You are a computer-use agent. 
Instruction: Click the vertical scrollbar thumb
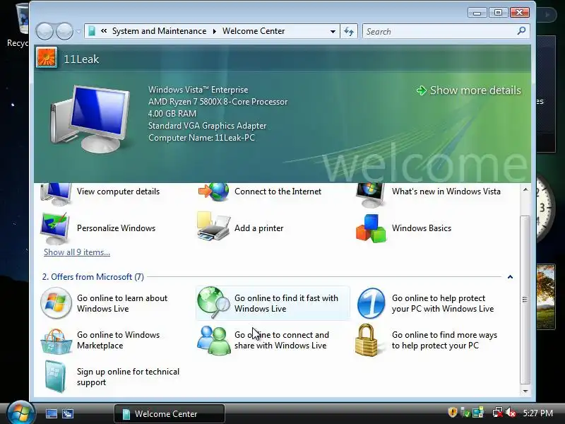pos(525,300)
